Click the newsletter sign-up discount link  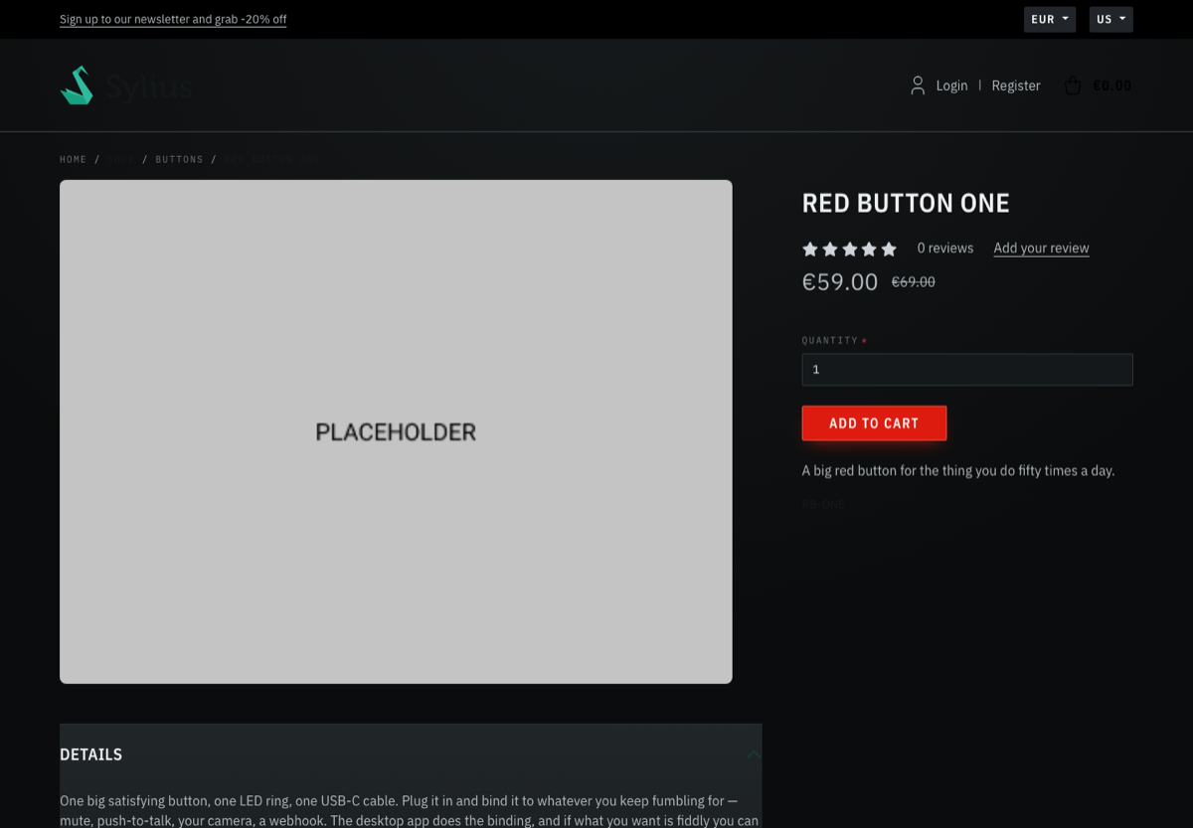(x=173, y=19)
